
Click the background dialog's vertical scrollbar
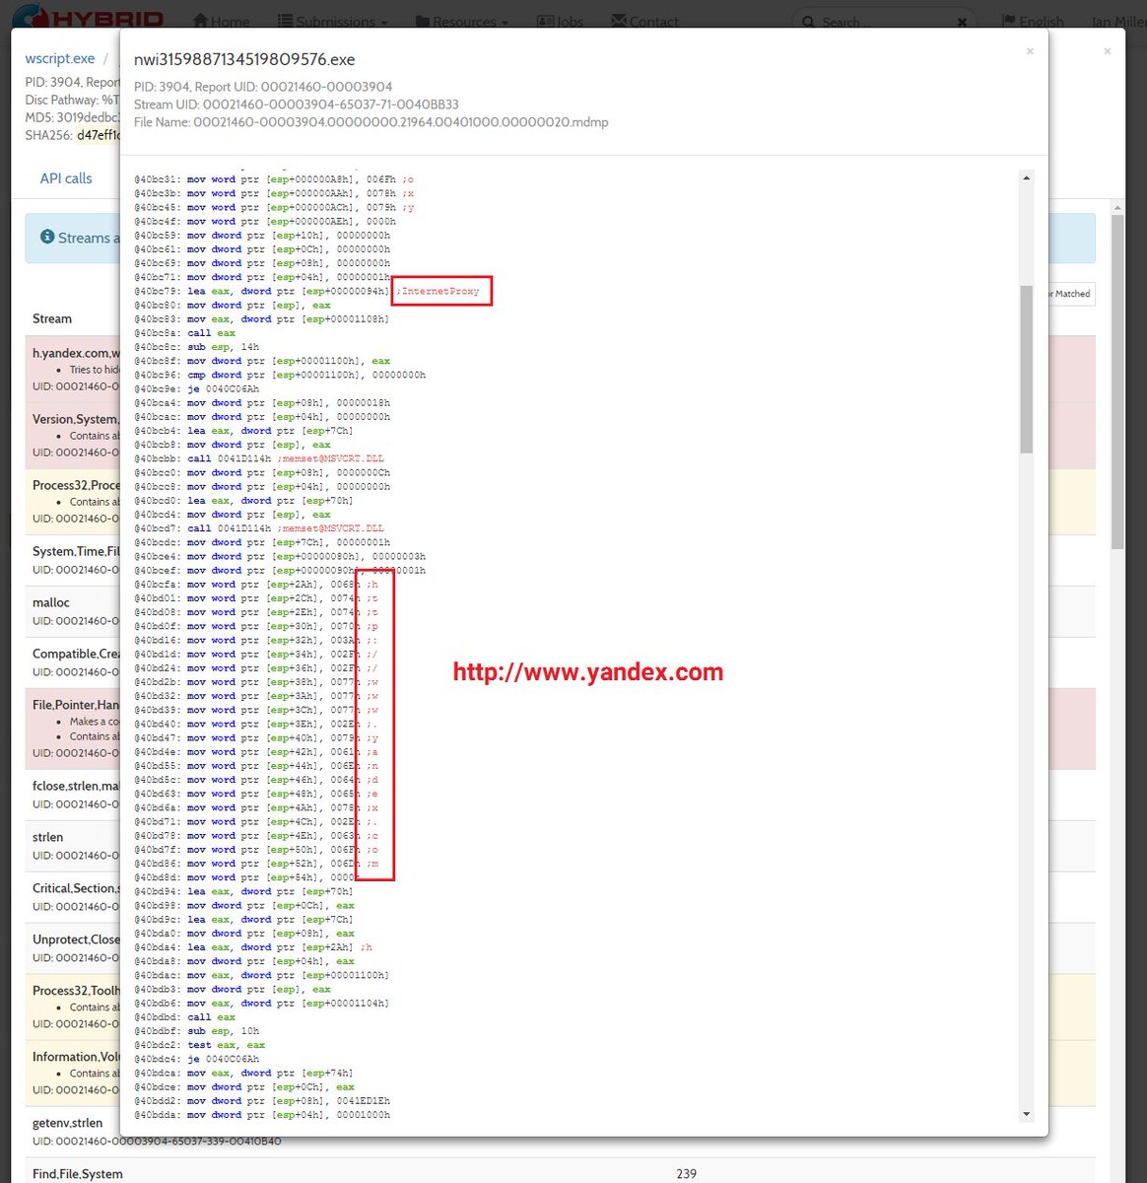tap(1116, 380)
